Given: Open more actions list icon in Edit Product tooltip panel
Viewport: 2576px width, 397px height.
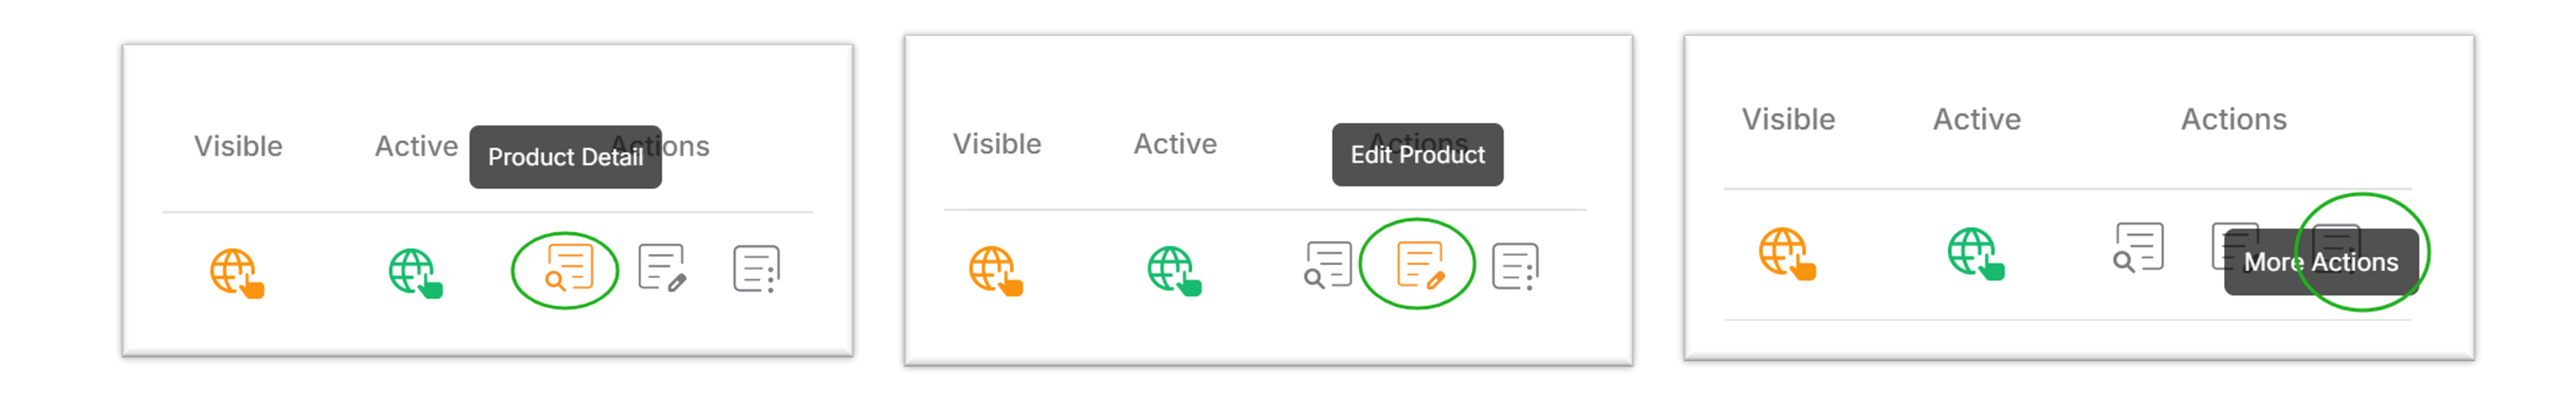Looking at the screenshot, I should (x=1515, y=266).
